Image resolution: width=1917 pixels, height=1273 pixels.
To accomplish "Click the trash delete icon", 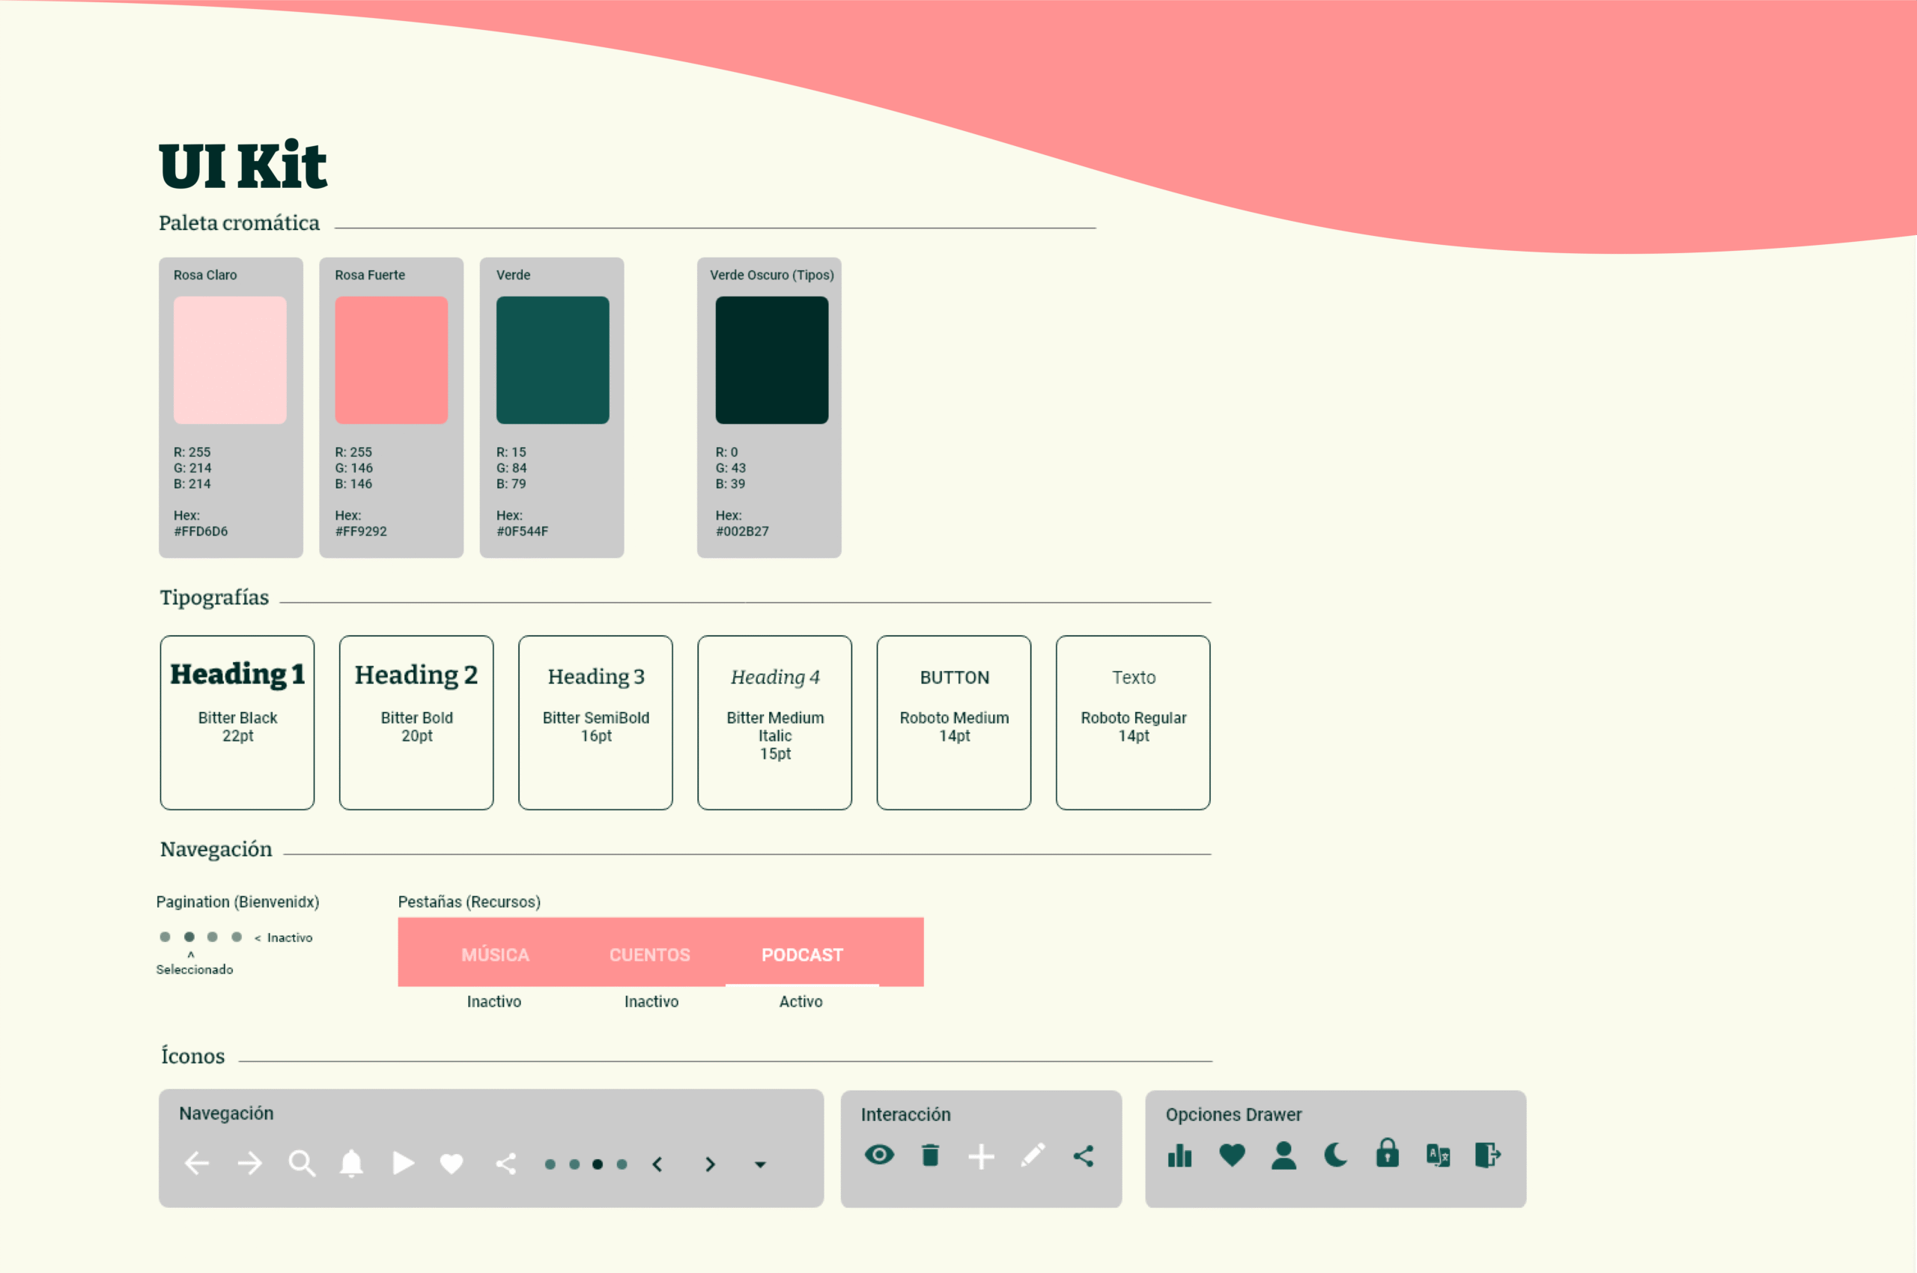I will click(931, 1155).
